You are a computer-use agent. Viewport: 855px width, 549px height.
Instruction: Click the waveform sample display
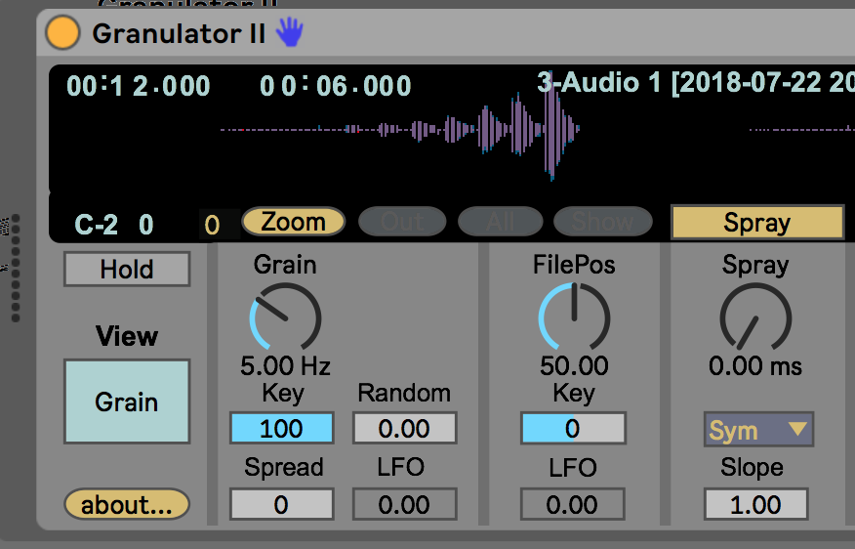pos(453,130)
